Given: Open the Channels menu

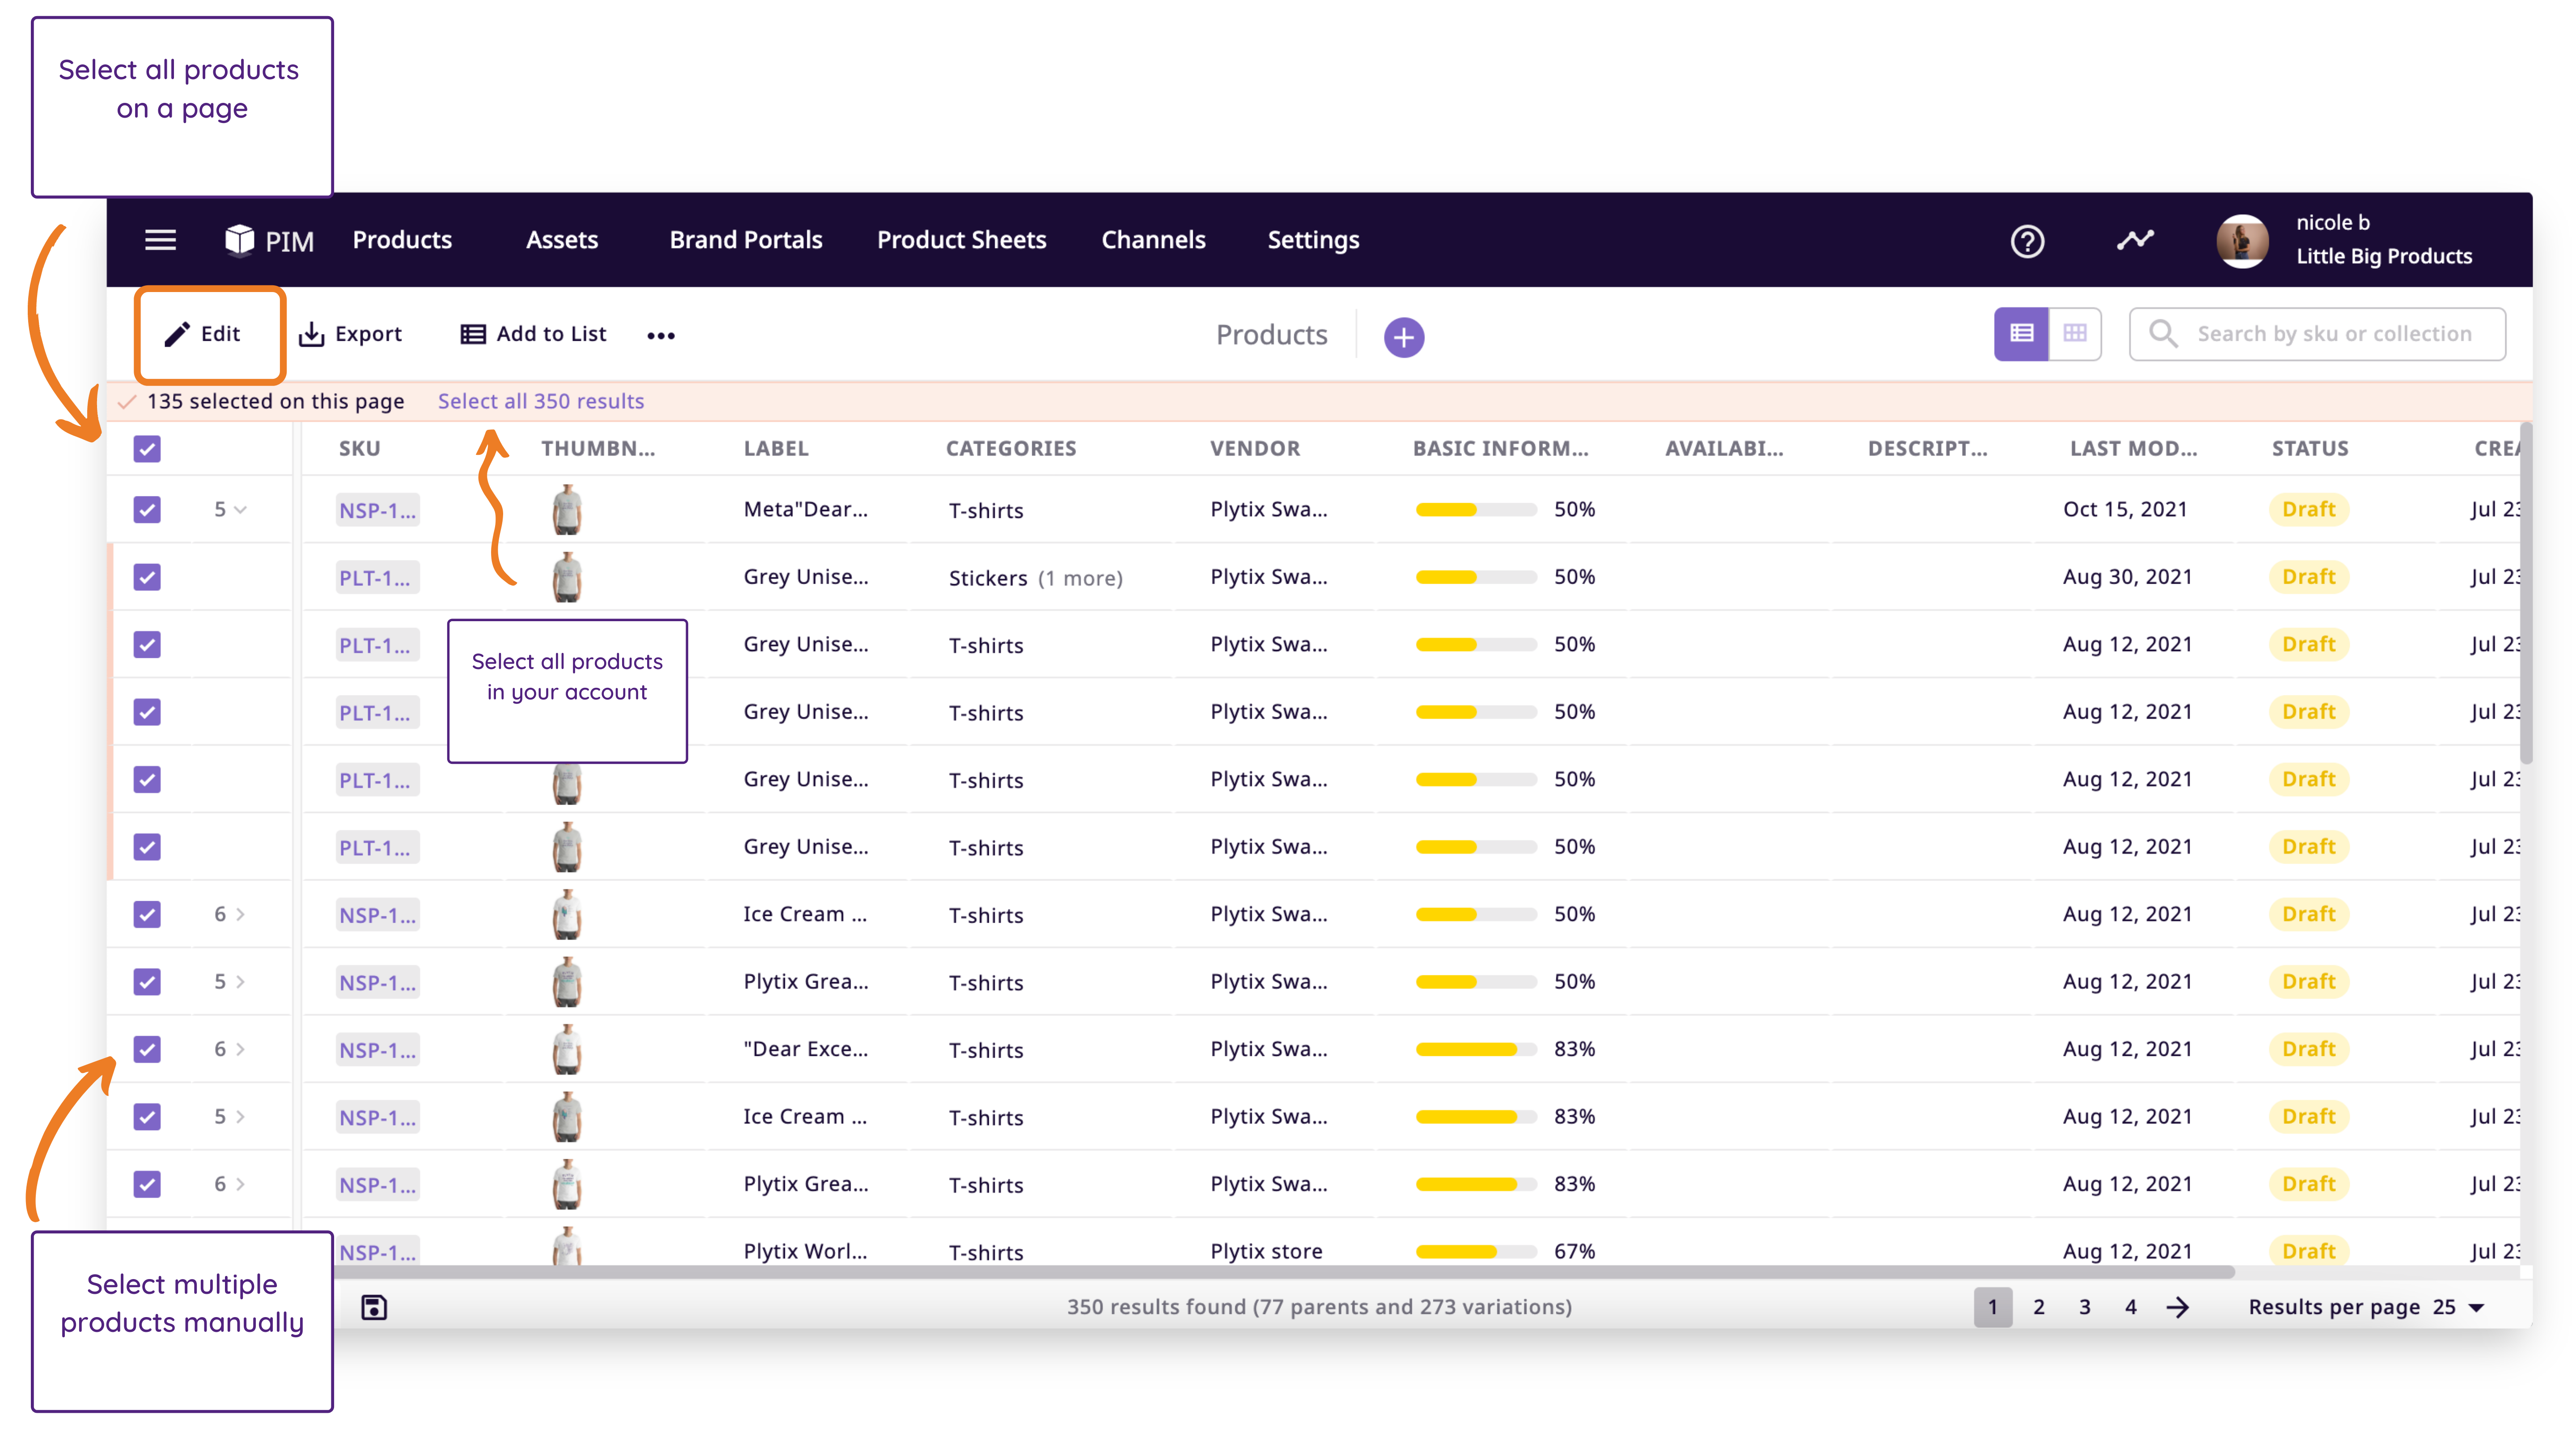Looking at the screenshot, I should [1153, 240].
